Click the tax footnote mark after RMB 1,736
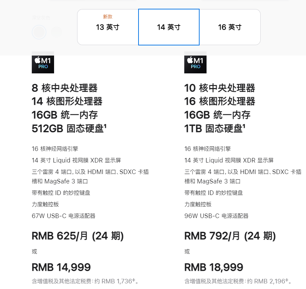The image size is (306, 289). coord(134,280)
